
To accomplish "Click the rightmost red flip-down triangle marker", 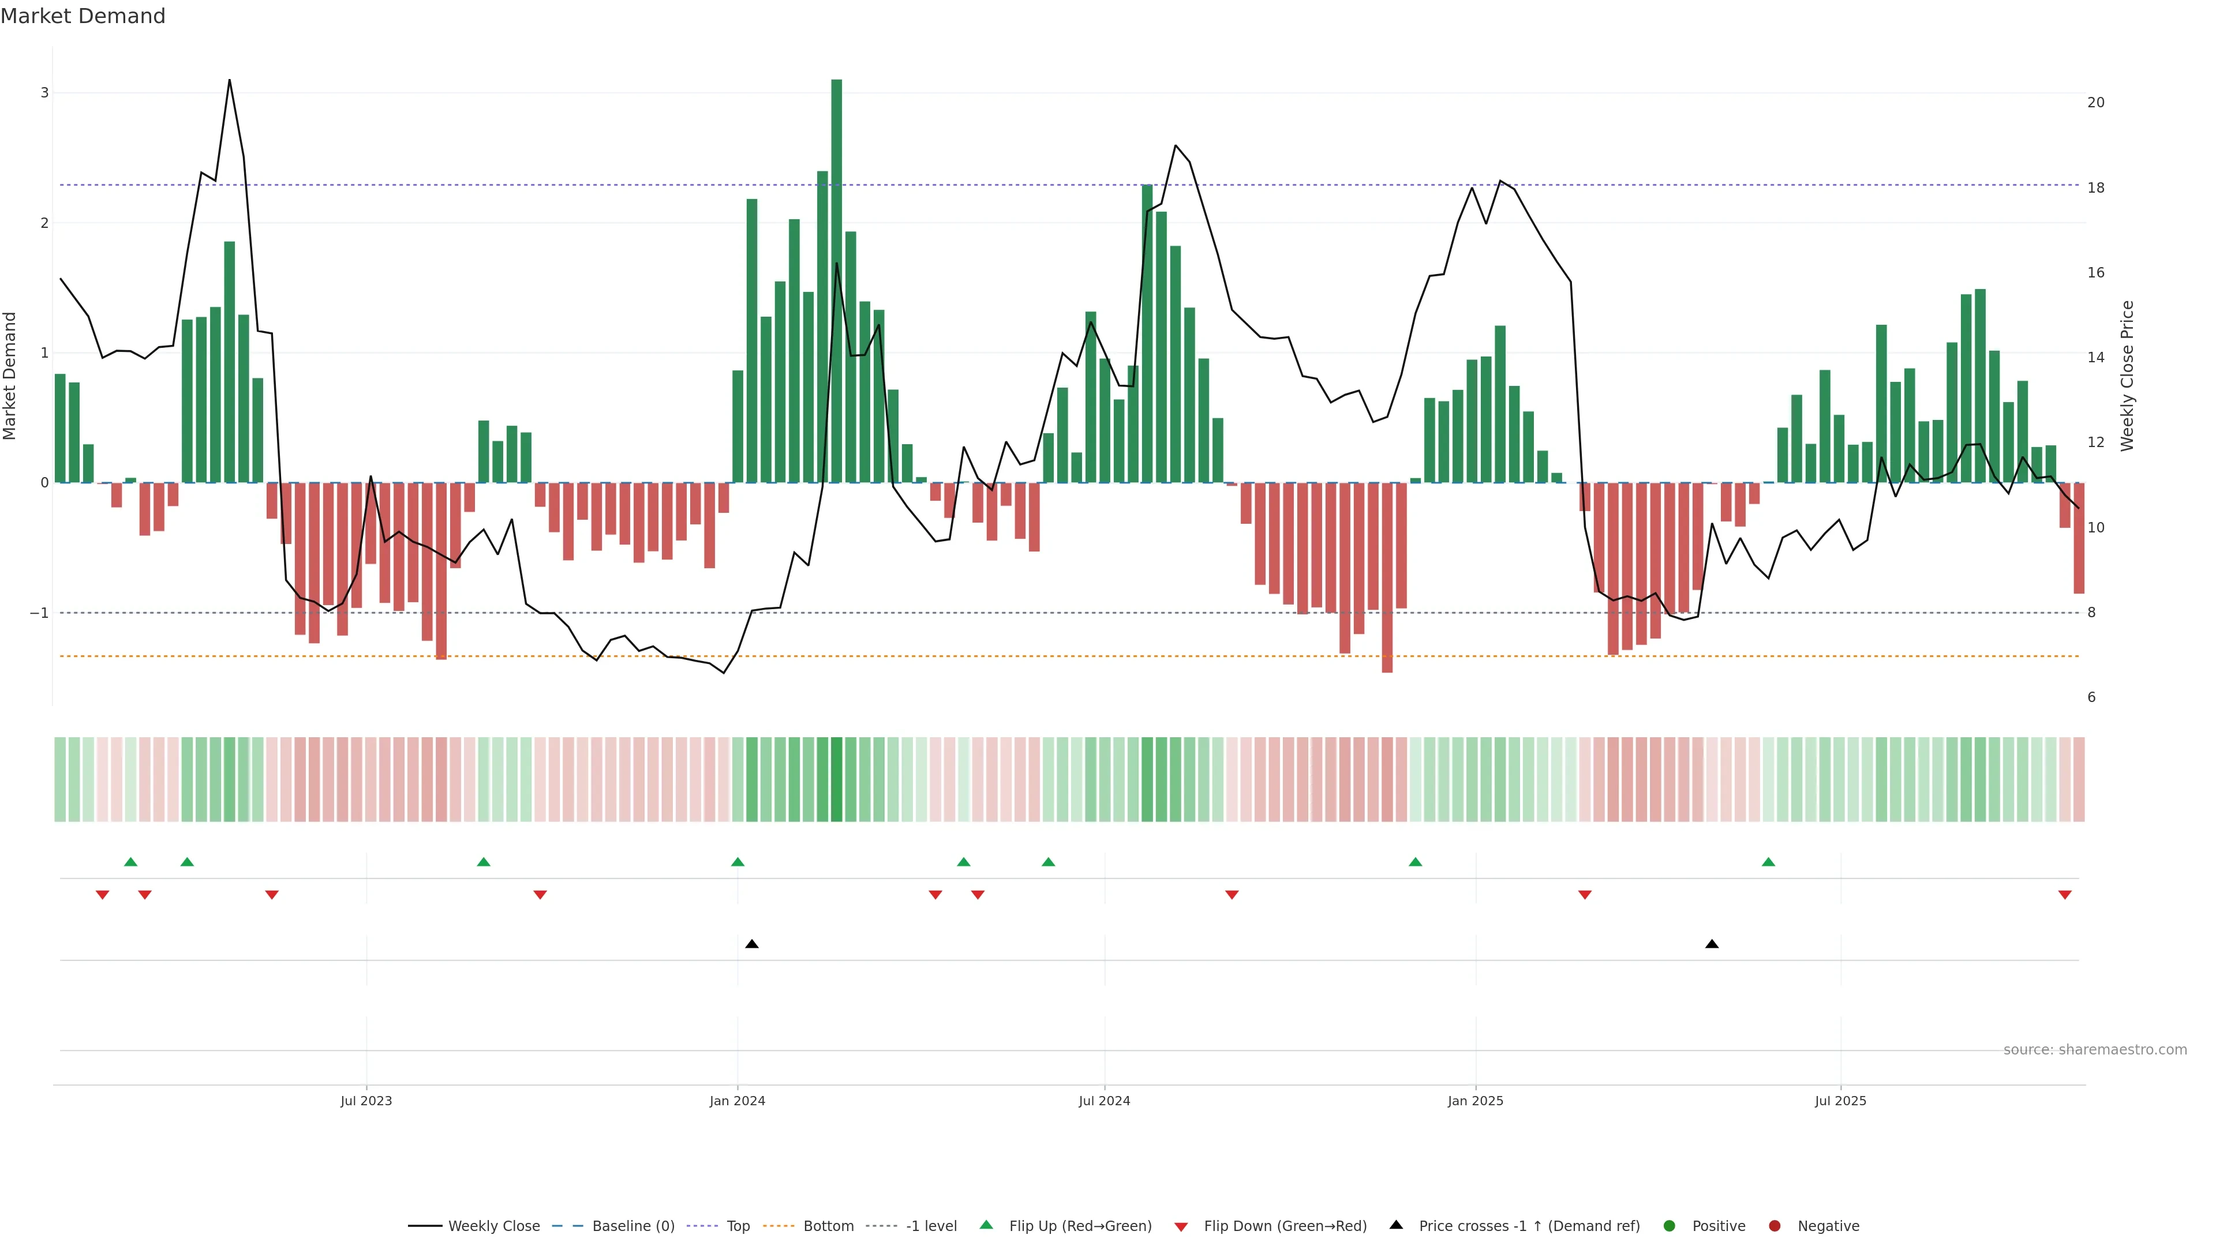I will 2065,895.
